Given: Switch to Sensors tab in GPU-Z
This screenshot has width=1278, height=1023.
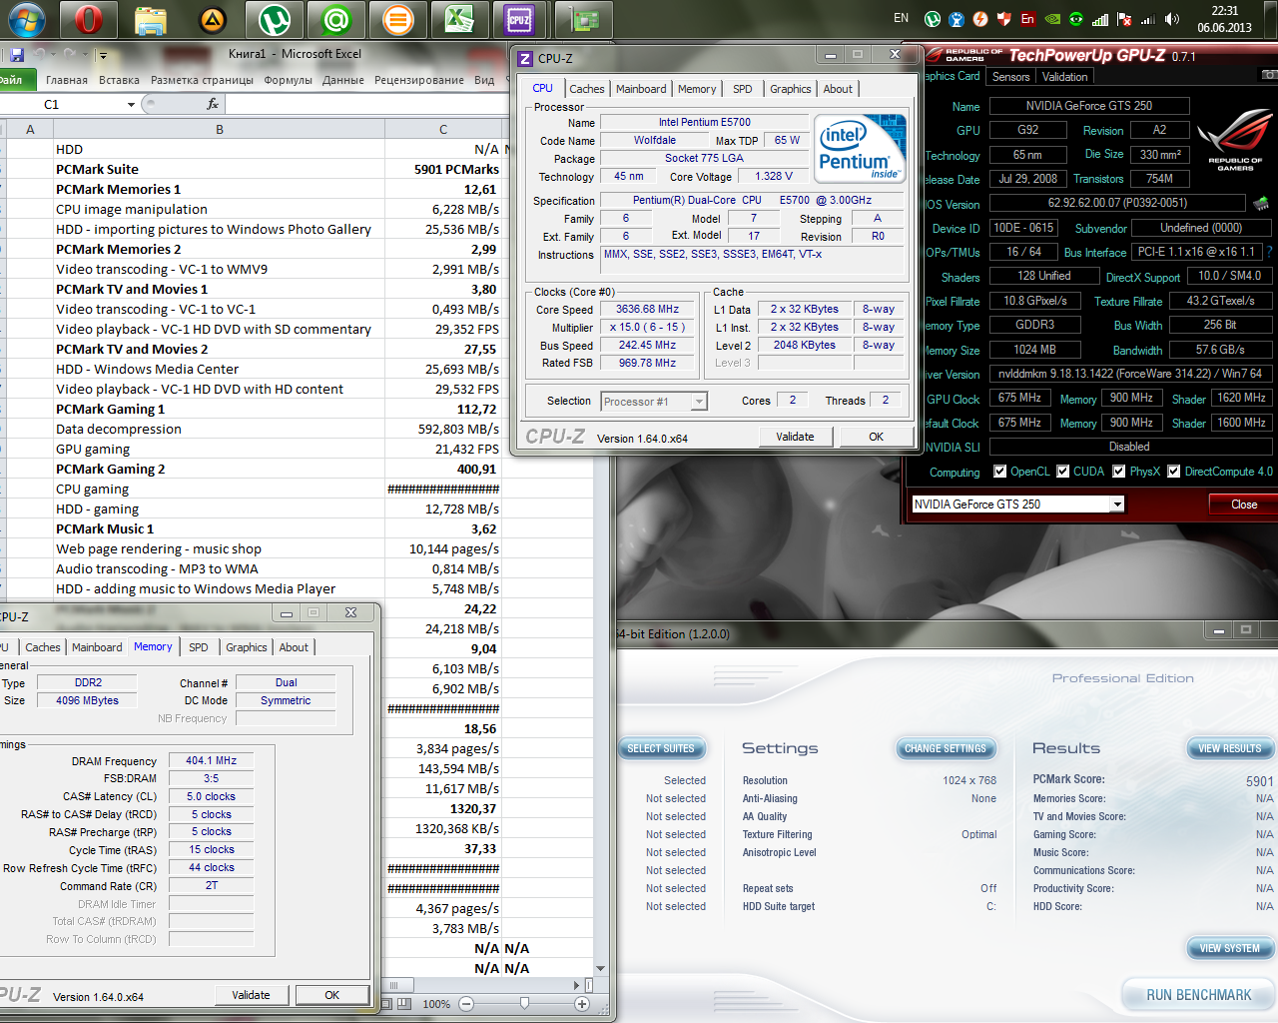Looking at the screenshot, I should click(1011, 77).
